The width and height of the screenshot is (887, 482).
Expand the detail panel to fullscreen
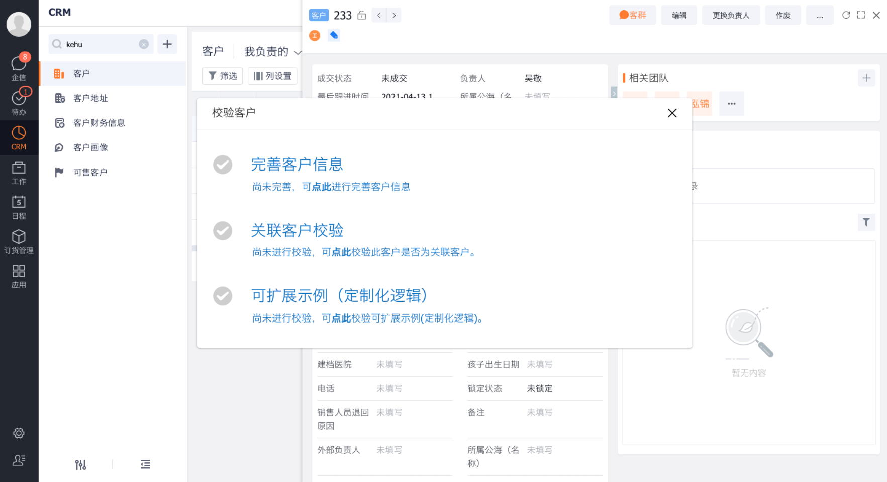(861, 15)
